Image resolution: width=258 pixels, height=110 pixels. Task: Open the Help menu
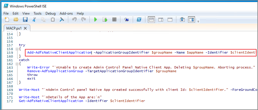[x=80, y=13]
